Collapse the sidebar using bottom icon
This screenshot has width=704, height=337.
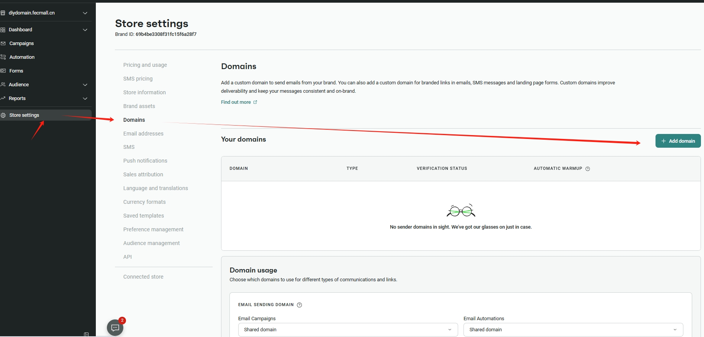86,334
